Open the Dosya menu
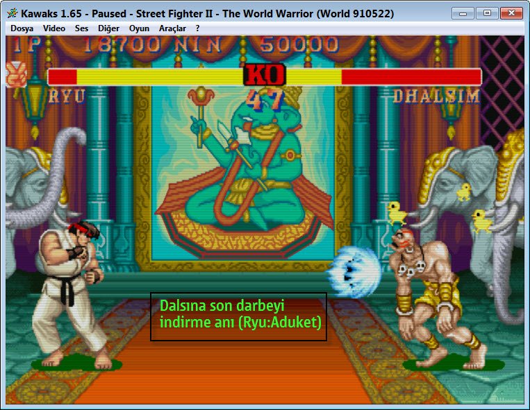The height and width of the screenshot is (410, 530). (22, 28)
